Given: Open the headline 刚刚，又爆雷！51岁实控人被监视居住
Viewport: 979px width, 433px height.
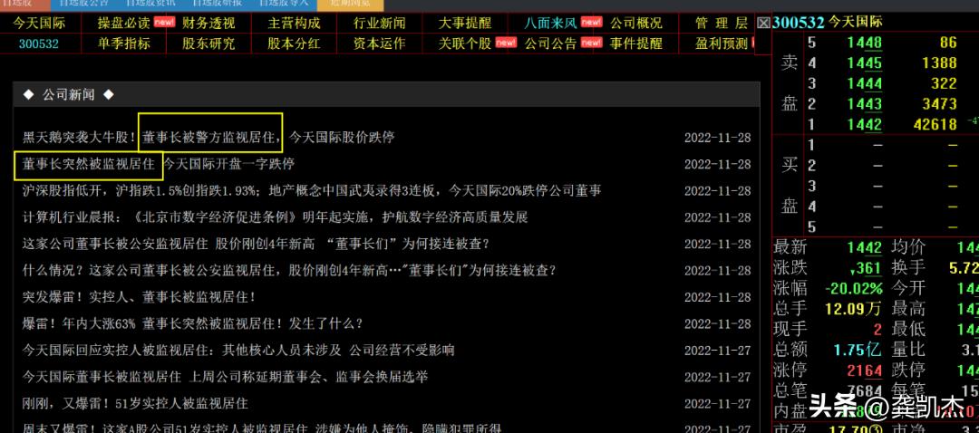Looking at the screenshot, I should (135, 404).
